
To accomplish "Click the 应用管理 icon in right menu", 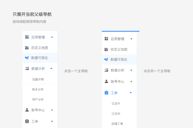I will click(106, 39).
